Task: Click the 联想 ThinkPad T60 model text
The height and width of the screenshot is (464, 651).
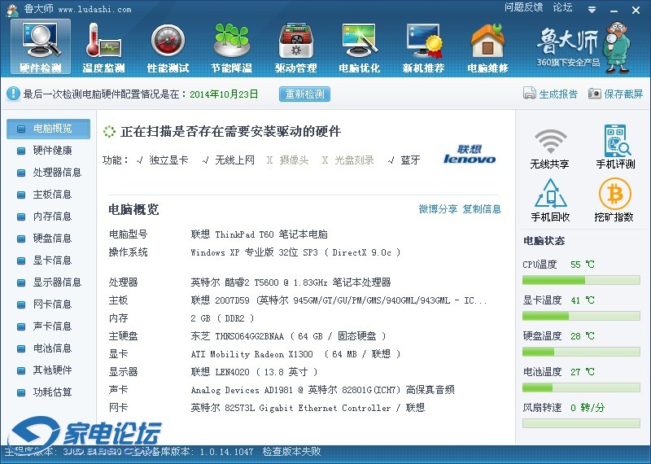Action: coord(259,234)
